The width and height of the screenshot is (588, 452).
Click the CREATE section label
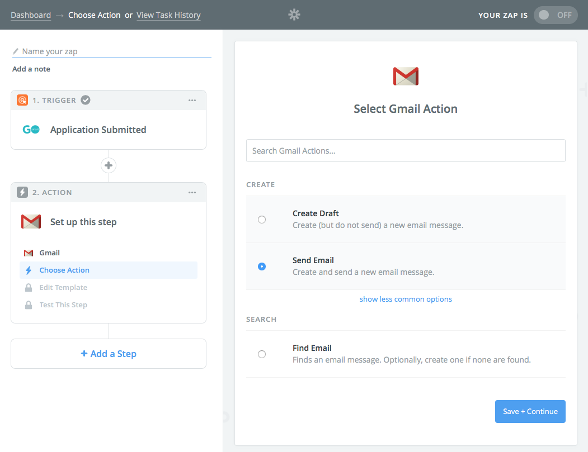[261, 184]
